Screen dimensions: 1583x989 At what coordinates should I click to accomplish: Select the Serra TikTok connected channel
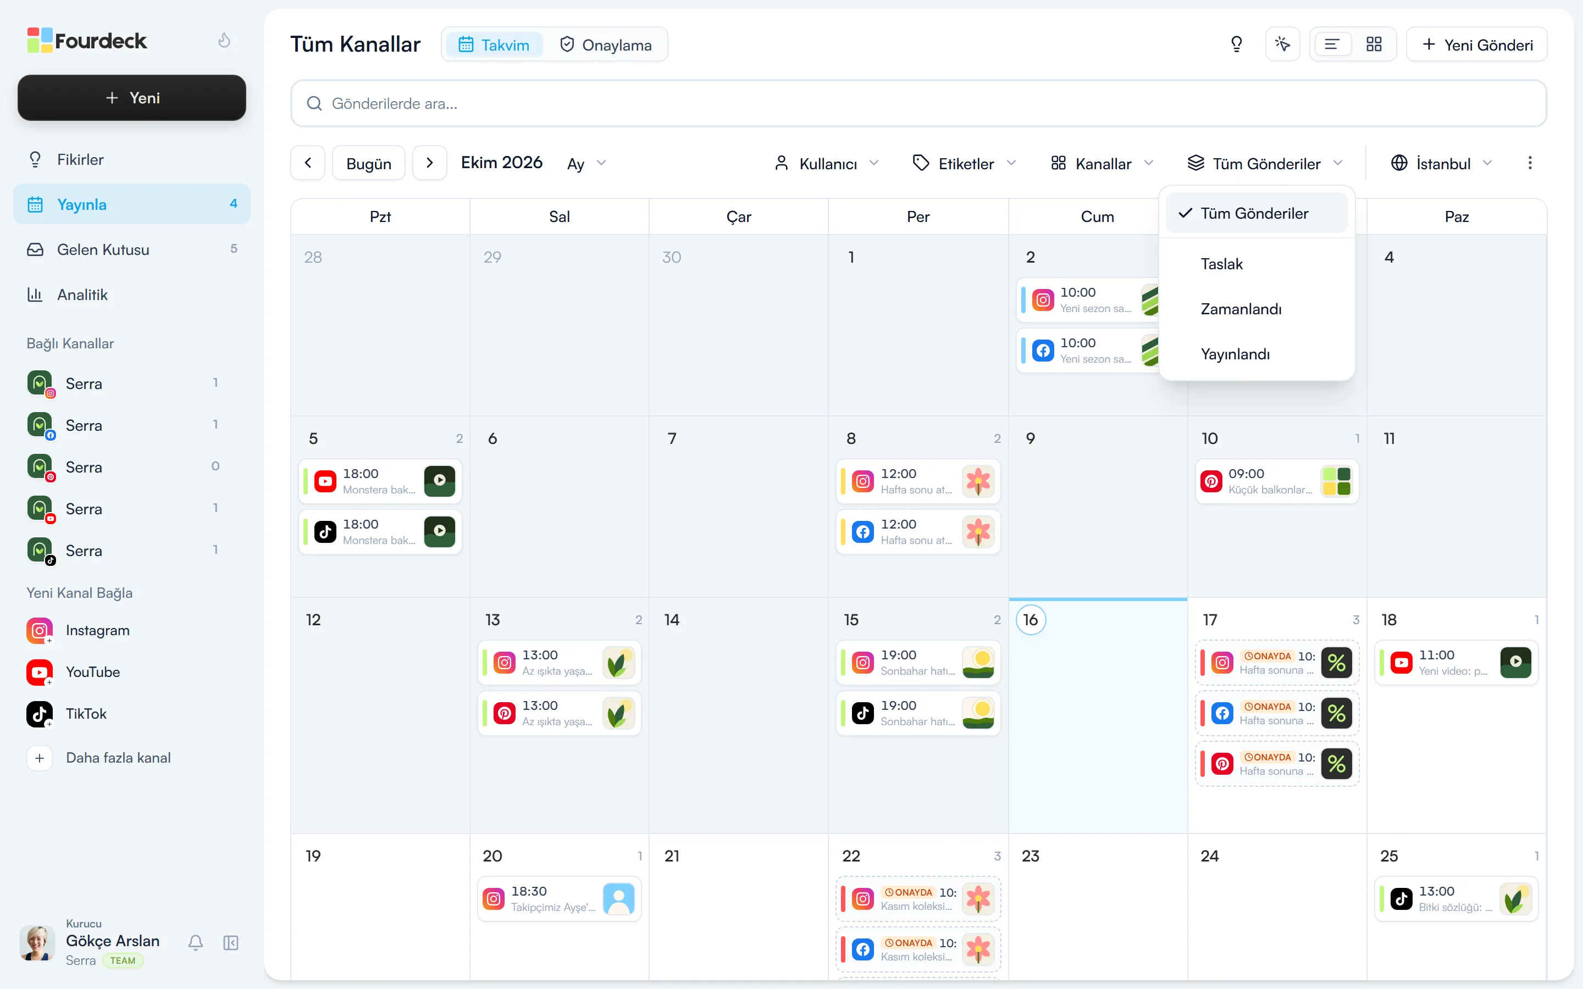pyautogui.click(x=131, y=551)
